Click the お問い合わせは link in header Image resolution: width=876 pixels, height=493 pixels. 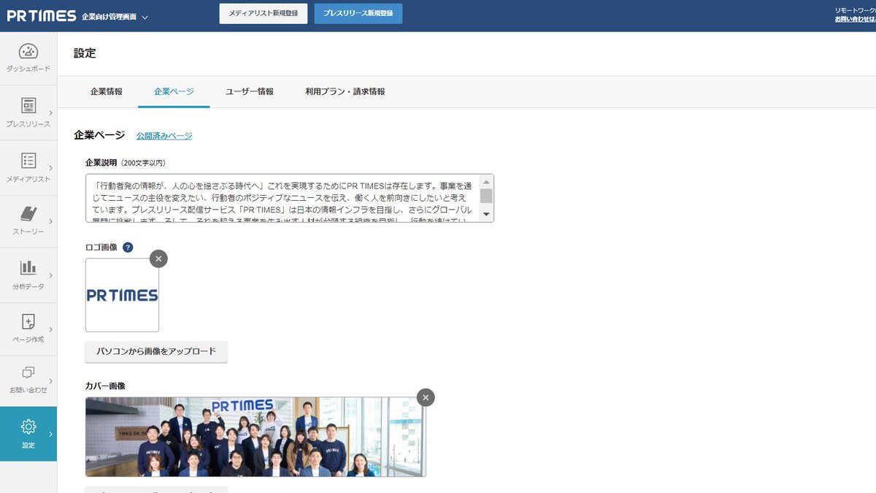click(x=856, y=19)
